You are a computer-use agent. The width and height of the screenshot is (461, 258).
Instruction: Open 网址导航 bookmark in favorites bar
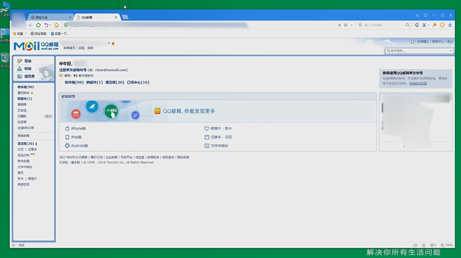[39, 34]
